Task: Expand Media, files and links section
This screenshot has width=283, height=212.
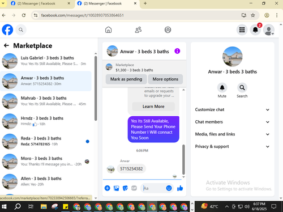Action: point(232,134)
